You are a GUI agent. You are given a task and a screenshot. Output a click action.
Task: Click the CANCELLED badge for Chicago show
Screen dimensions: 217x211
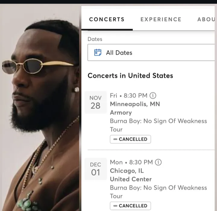tap(131, 206)
